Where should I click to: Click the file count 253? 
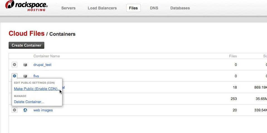click(x=234, y=99)
